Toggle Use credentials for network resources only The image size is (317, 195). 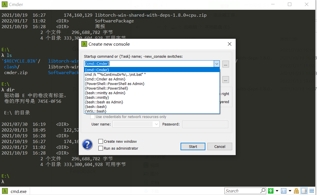click(93, 117)
